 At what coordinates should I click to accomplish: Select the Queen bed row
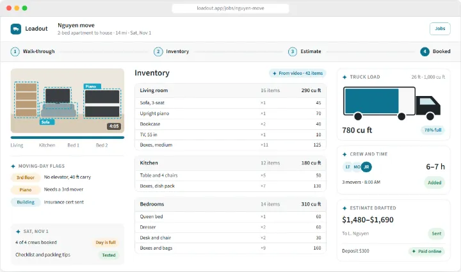point(230,216)
